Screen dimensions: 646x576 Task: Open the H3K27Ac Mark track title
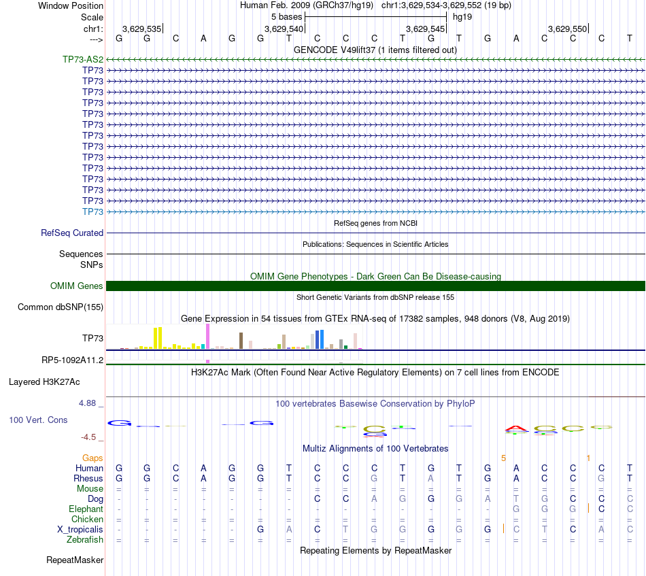pos(375,373)
